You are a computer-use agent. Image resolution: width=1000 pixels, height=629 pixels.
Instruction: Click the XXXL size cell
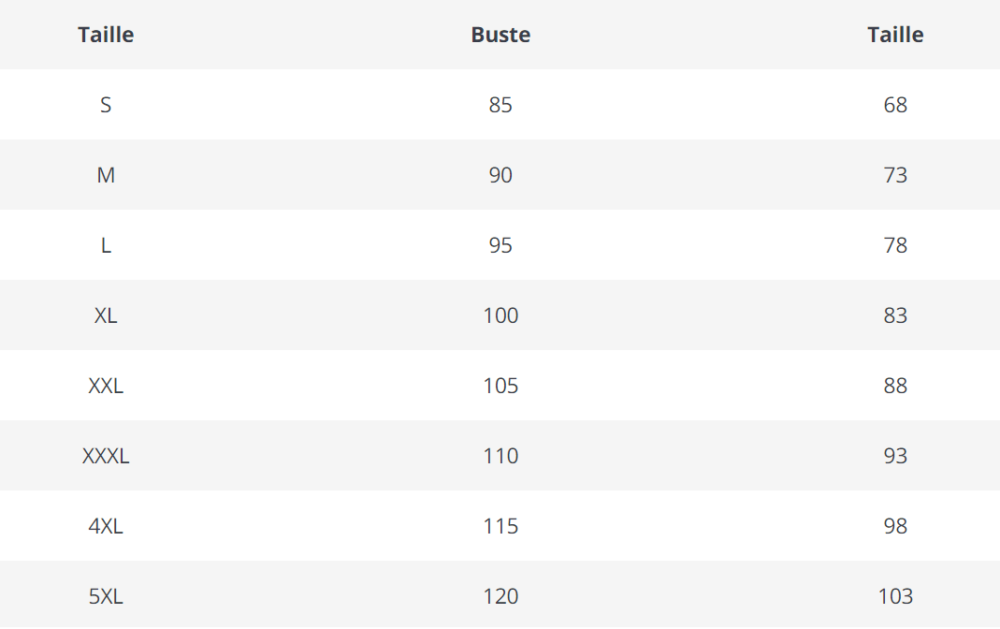(106, 456)
